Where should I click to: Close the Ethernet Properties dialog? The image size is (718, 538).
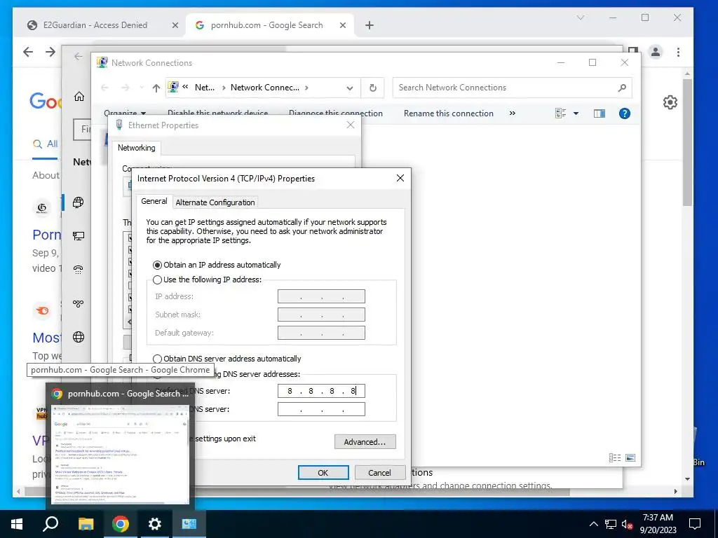click(351, 125)
